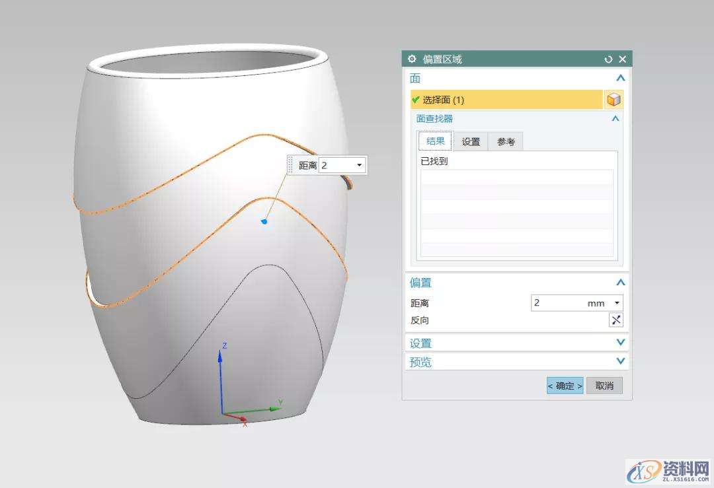Click the Z axis arrow of coordinate triad

point(221,355)
